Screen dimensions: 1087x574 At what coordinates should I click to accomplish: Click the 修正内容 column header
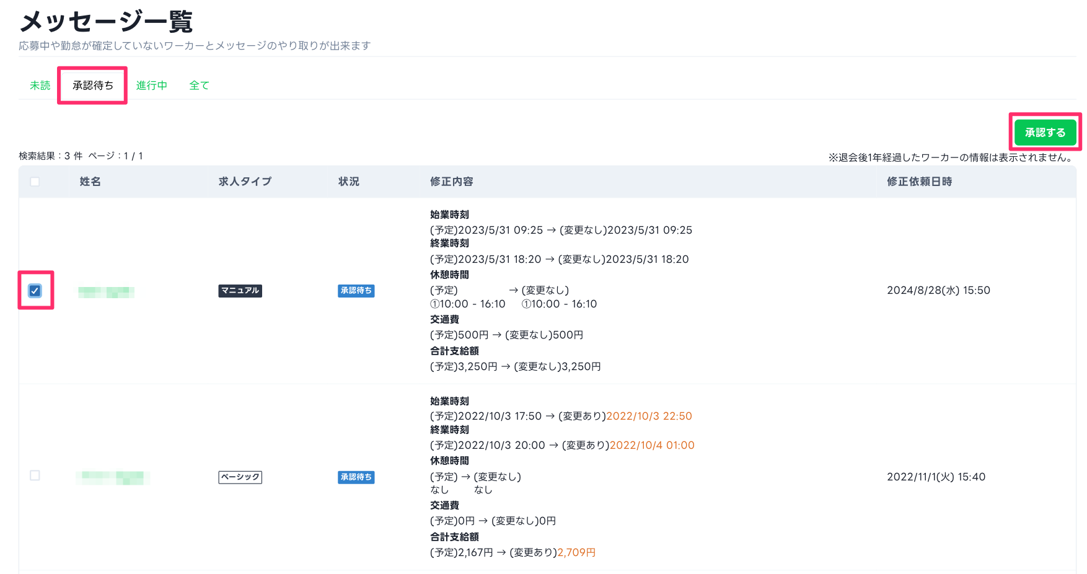coord(452,182)
